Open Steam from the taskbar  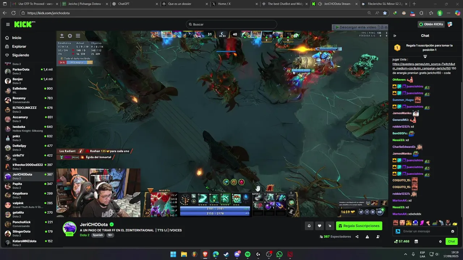point(226,254)
